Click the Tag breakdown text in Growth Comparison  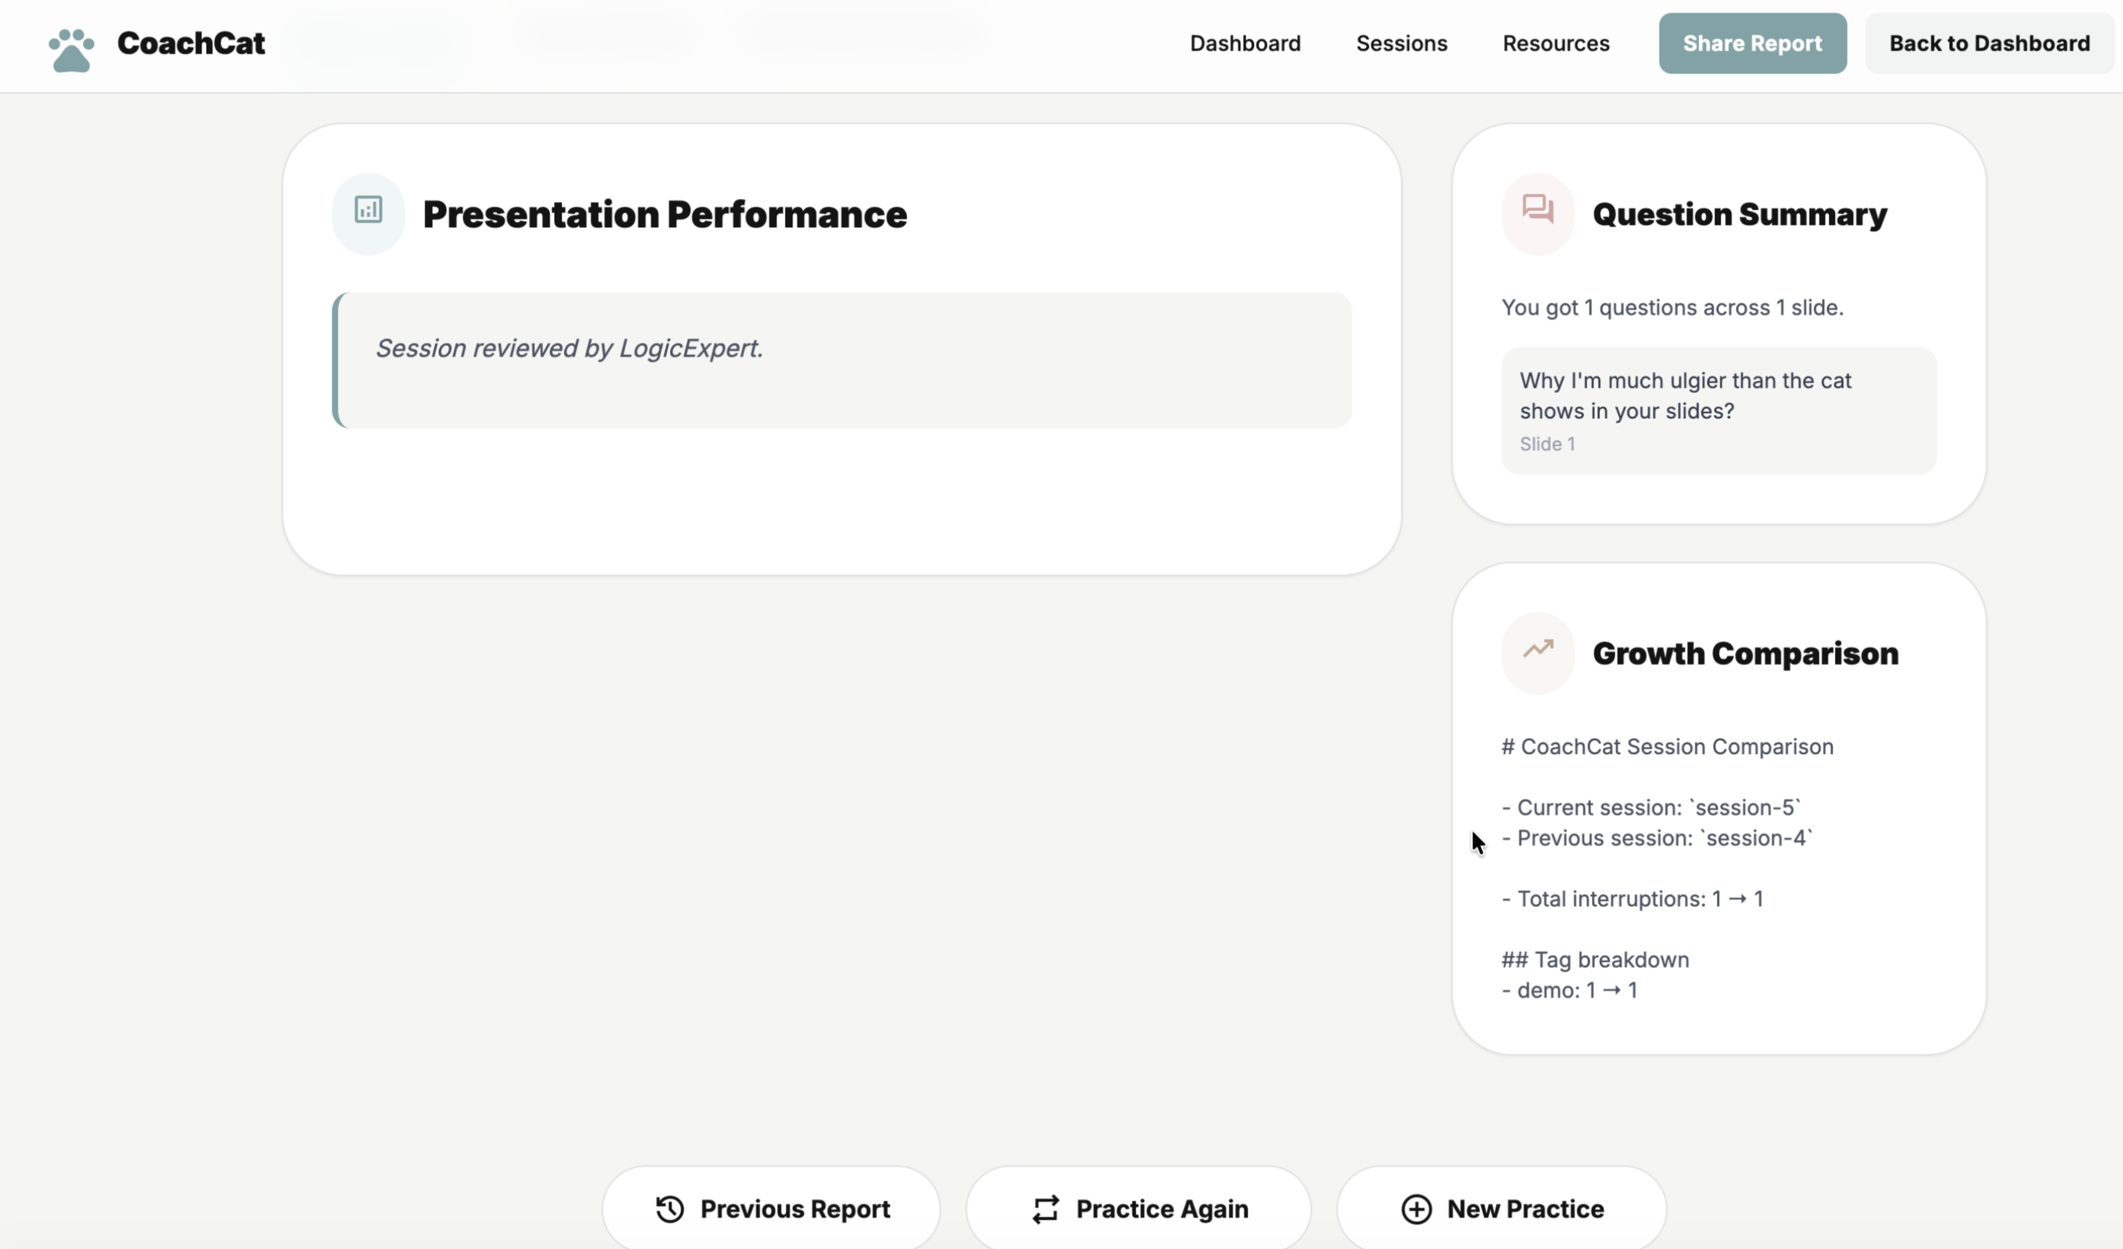pyautogui.click(x=1595, y=959)
